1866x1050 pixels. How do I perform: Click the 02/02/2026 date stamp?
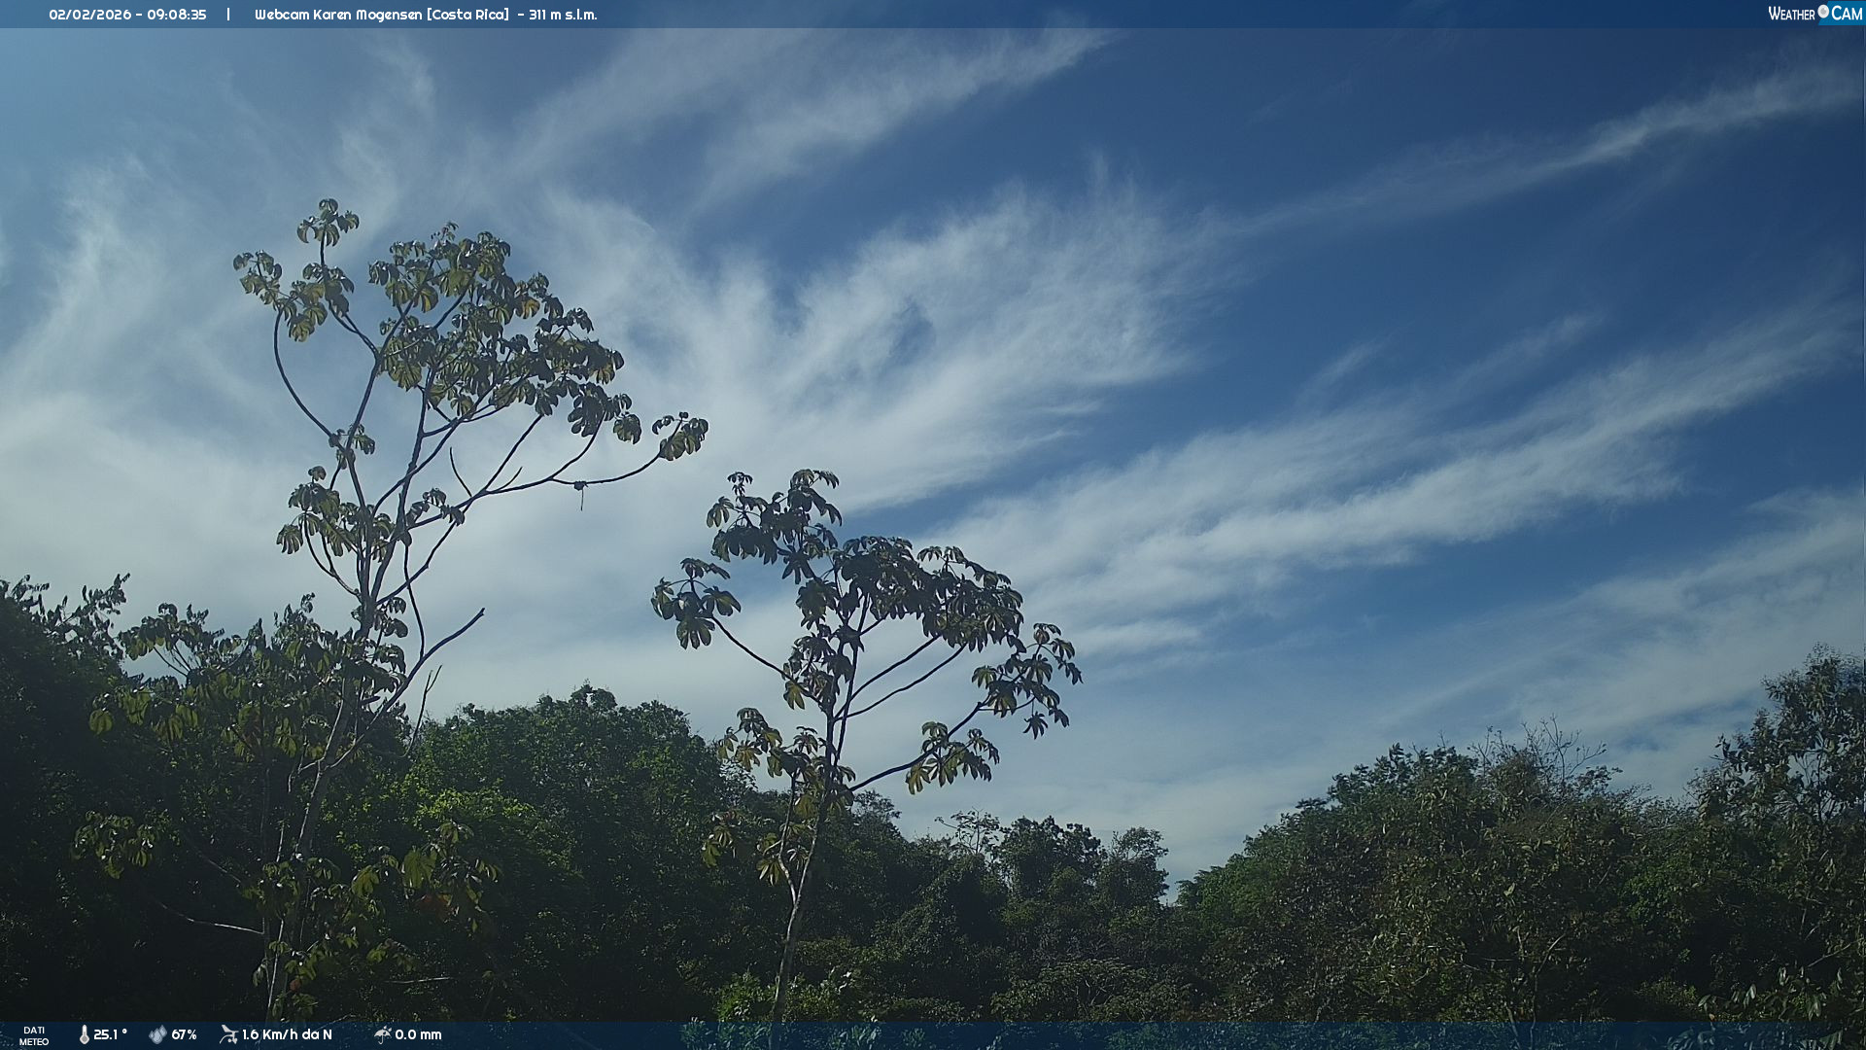[88, 15]
